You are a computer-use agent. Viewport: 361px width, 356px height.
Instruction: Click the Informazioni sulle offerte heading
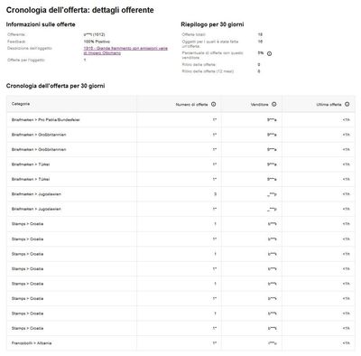[x=41, y=24]
